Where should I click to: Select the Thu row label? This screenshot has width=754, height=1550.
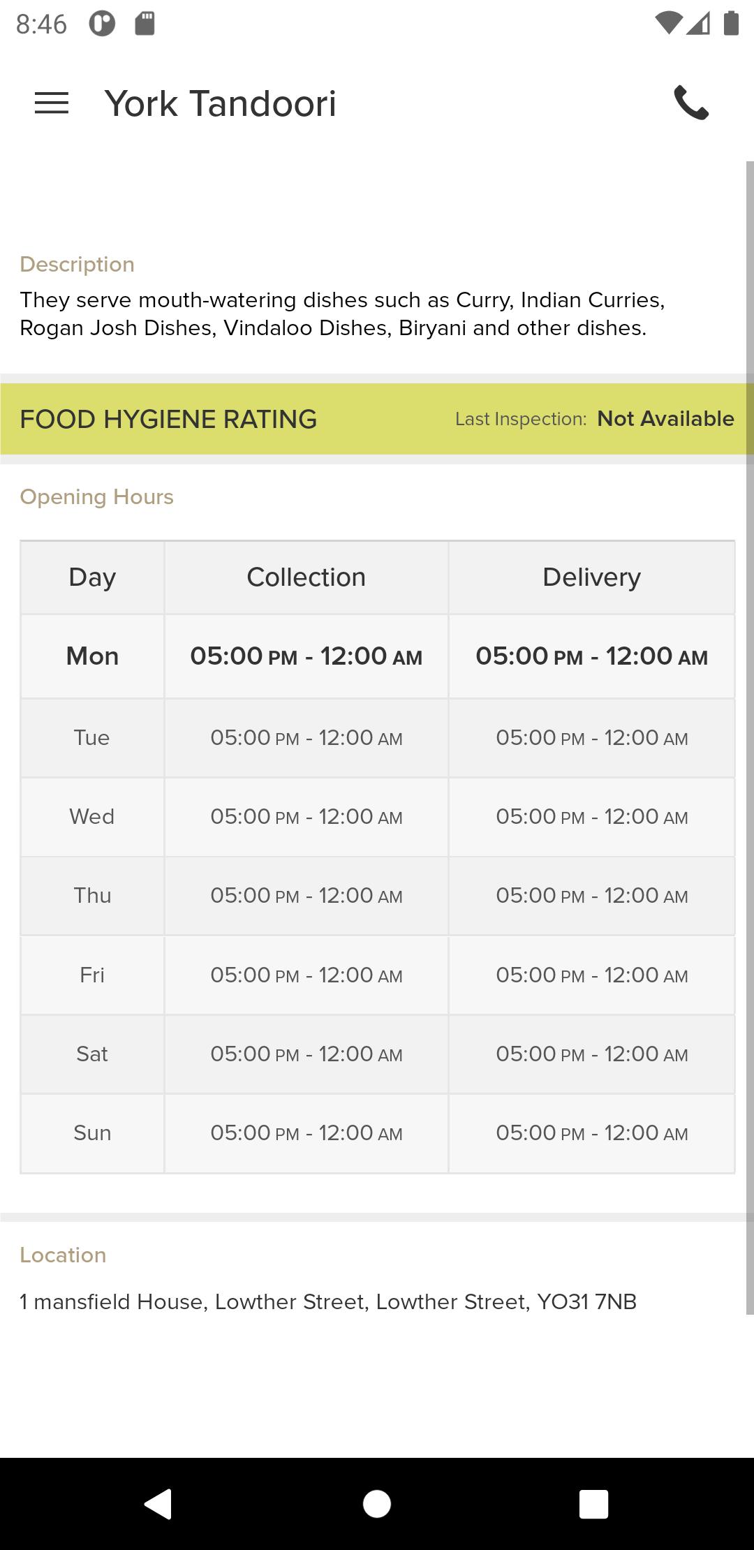pyautogui.click(x=92, y=896)
